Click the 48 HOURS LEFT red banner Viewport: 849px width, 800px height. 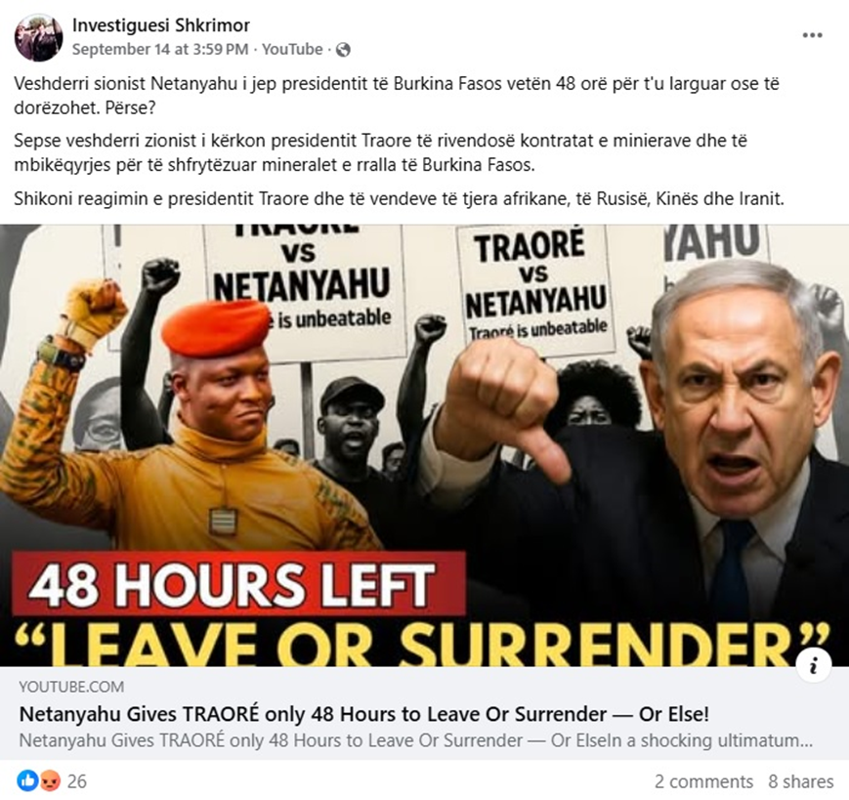tap(238, 583)
